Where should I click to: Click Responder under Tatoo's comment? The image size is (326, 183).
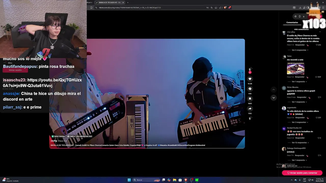click(300, 77)
